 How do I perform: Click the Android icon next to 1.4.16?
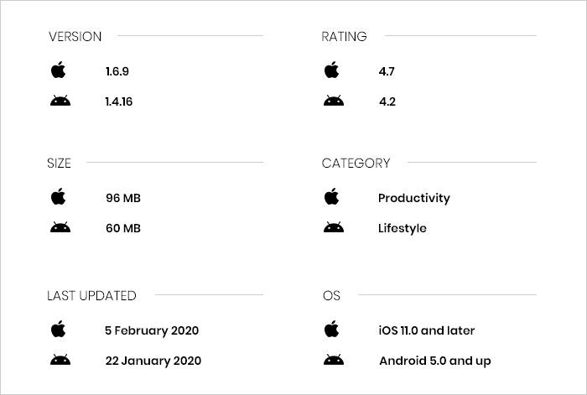60,101
